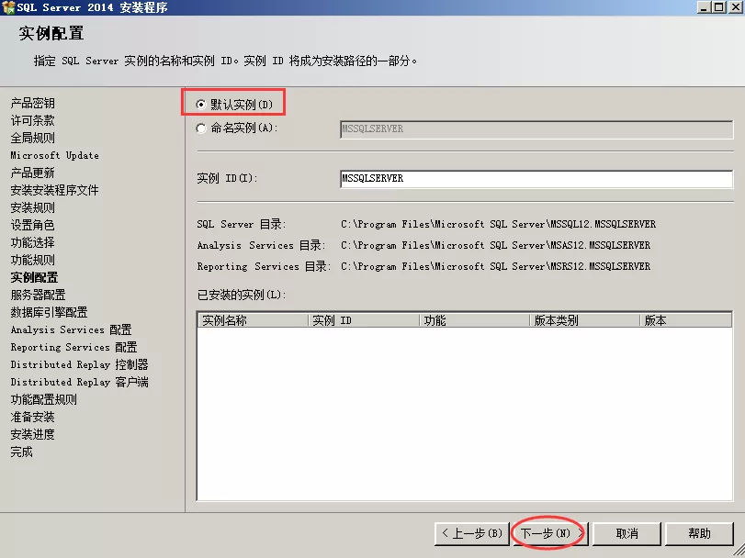The image size is (745, 558).
Task: Click the 实例 ID(I) label
Action: pos(227,179)
